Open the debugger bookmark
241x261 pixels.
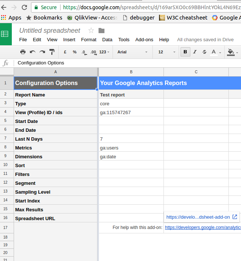[139, 18]
